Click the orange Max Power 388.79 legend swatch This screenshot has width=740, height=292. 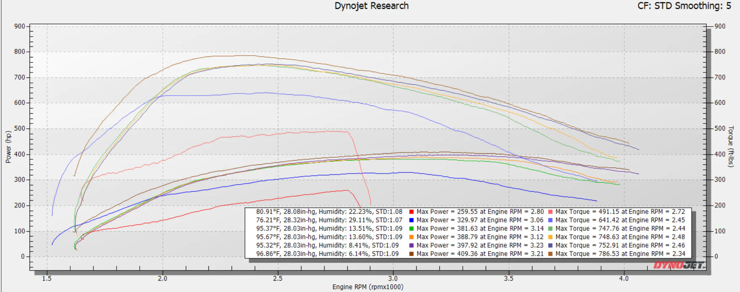tap(411, 237)
